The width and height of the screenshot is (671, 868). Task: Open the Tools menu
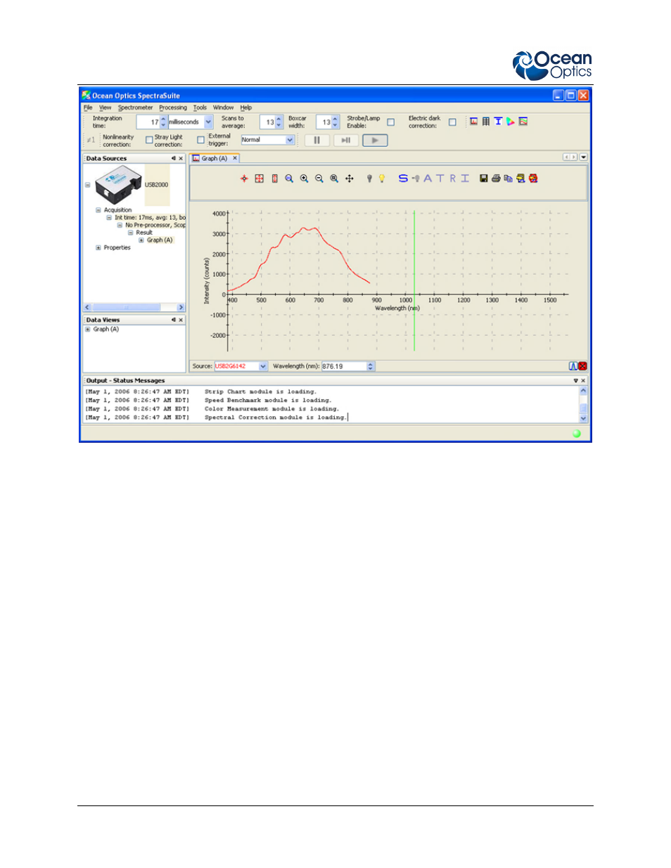[x=200, y=108]
